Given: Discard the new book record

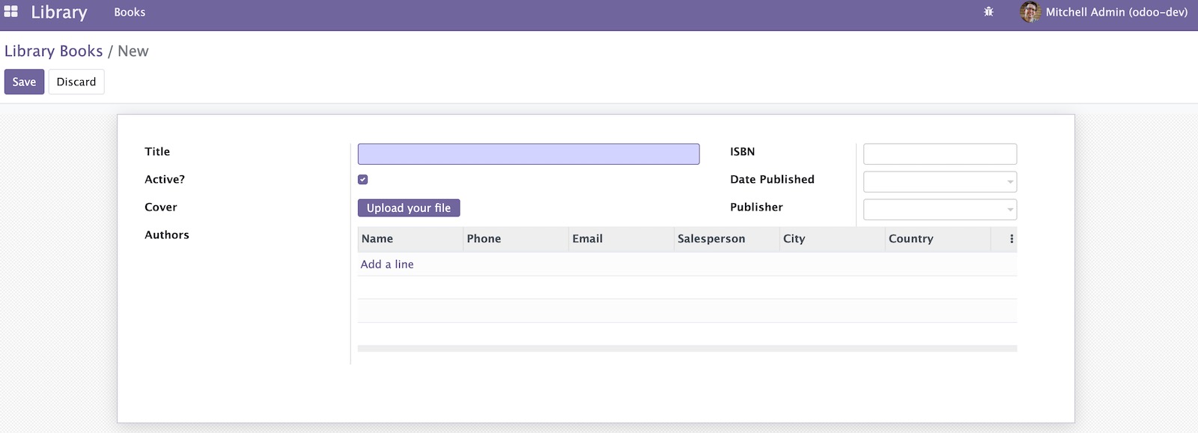Looking at the screenshot, I should tap(76, 82).
